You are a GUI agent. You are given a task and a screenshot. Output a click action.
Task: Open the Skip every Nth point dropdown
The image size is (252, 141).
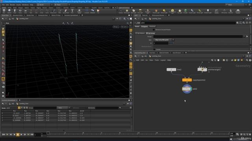pyautogui.click(x=164, y=40)
